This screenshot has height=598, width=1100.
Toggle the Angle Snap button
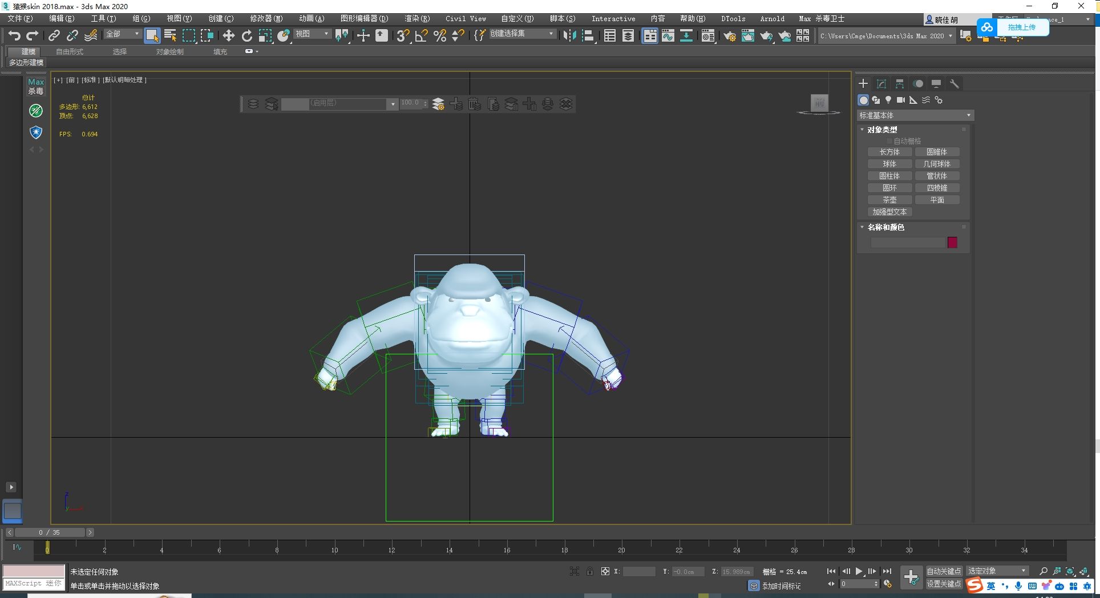(422, 35)
